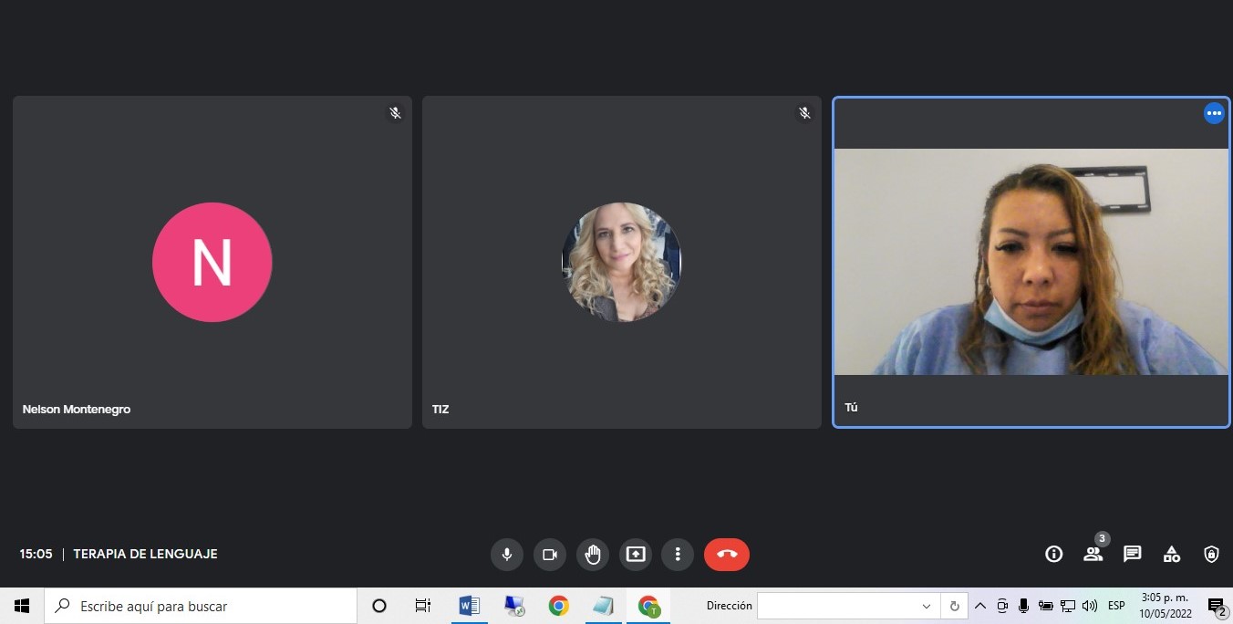1233x624 pixels.
Task: Click the present screen icon
Action: [x=636, y=554]
